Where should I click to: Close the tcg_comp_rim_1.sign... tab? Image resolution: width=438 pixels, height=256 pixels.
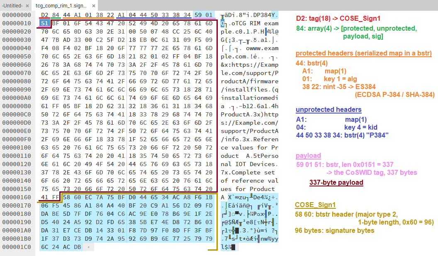coord(94,5)
